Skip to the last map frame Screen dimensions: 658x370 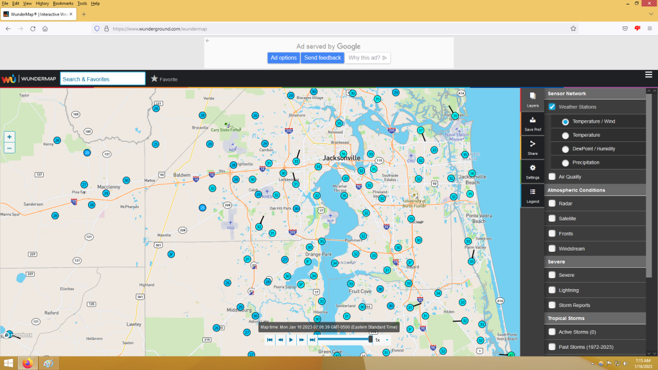(312, 340)
